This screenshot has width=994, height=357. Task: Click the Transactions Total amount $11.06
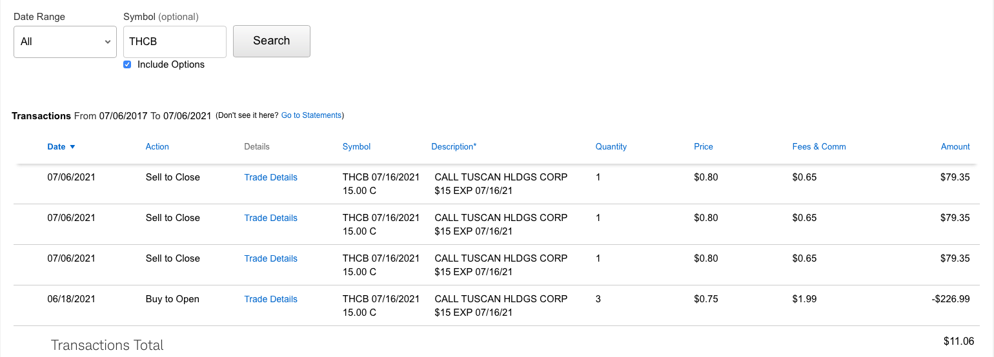[959, 341]
